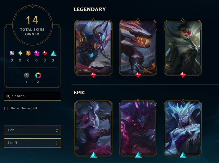219x163 pixels.
Task: Click the magnifying glass search icon
Action: [8, 96]
